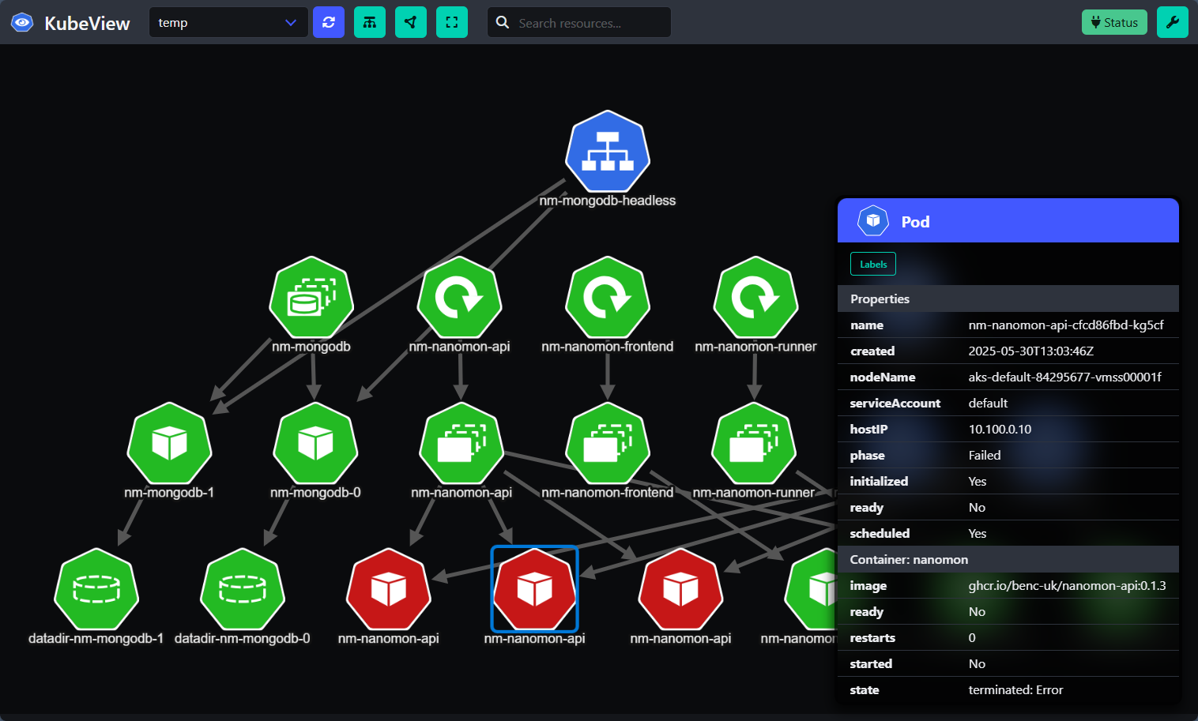1198x721 pixels.
Task: Refresh the cluster resource view
Action: click(x=329, y=22)
